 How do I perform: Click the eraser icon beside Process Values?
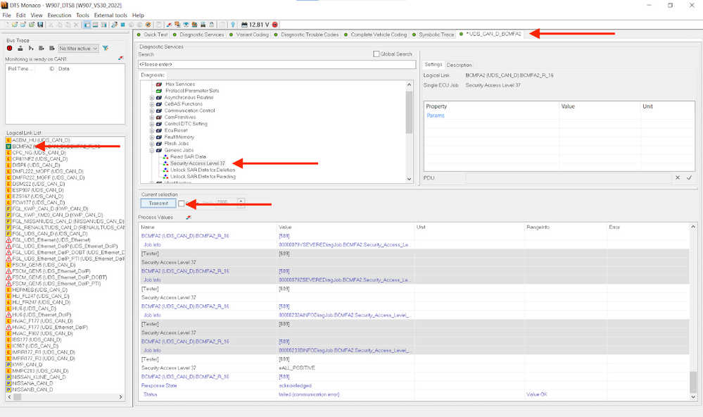pyautogui.click(x=189, y=217)
